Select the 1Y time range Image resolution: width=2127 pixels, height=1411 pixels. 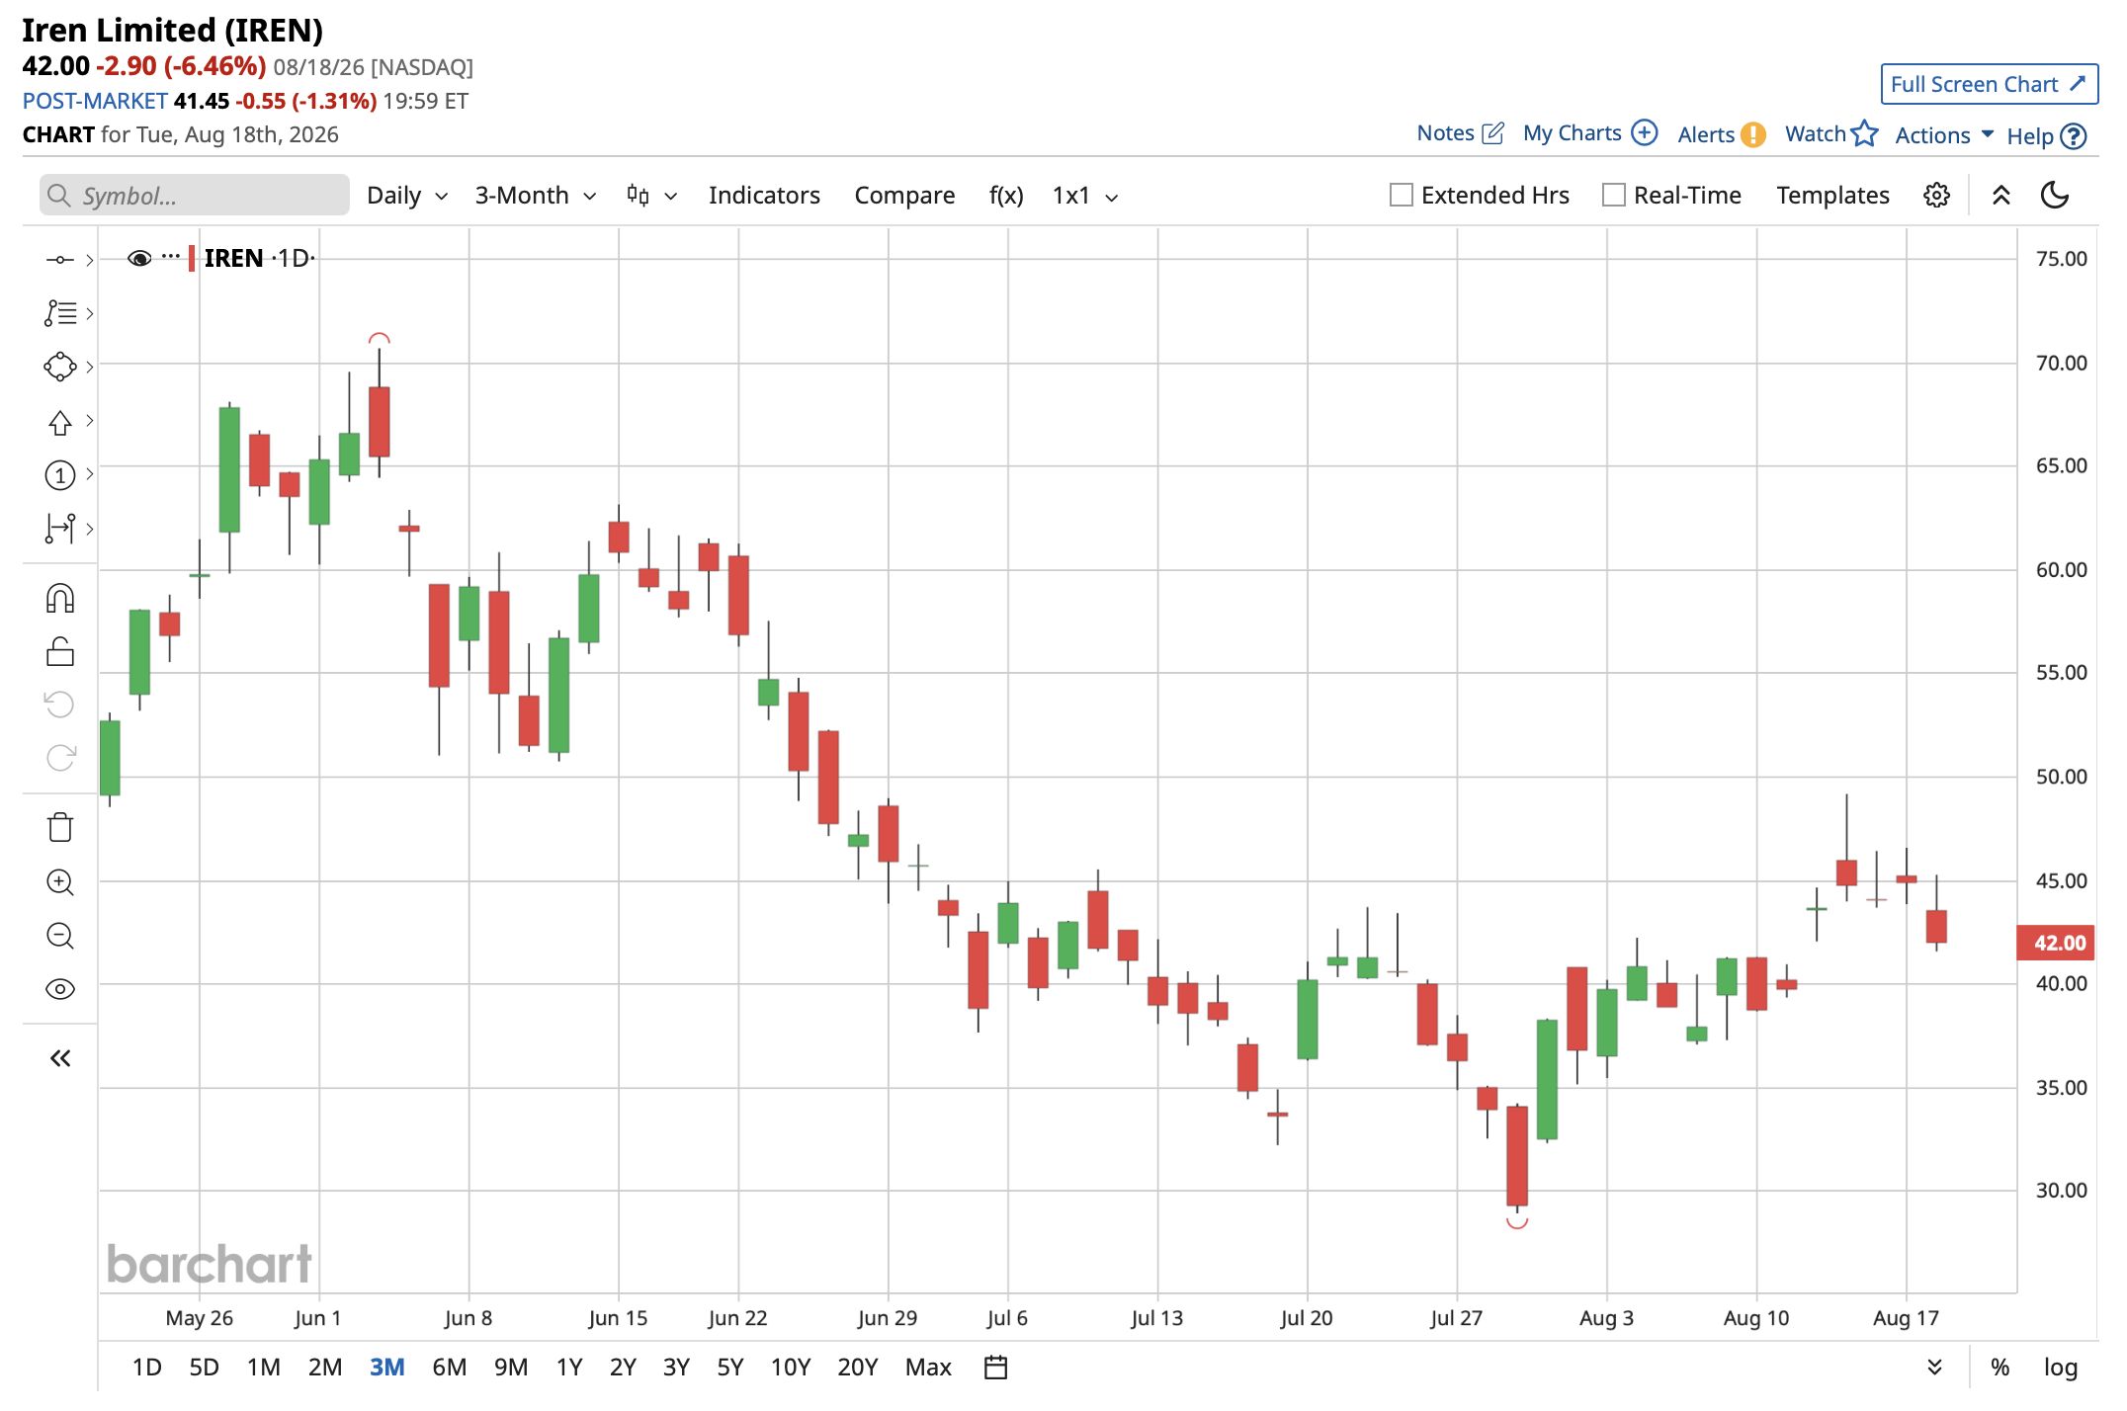point(569,1367)
